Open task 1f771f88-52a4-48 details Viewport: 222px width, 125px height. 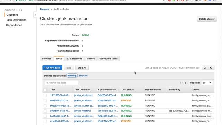[60, 95]
